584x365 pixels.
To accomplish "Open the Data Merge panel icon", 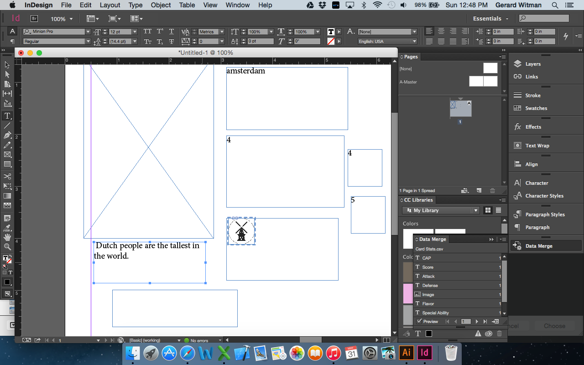I will [517, 245].
